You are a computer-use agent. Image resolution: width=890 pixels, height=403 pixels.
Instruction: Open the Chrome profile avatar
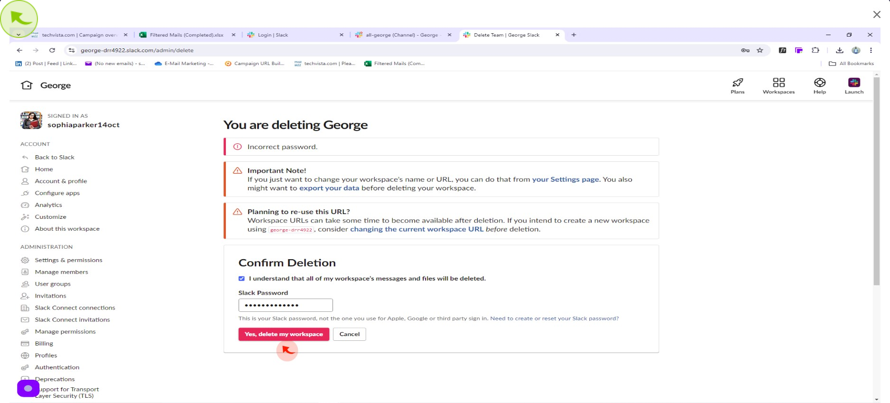pyautogui.click(x=856, y=50)
